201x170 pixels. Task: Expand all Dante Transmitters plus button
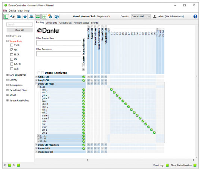tap(84, 69)
